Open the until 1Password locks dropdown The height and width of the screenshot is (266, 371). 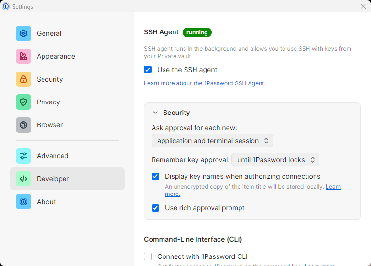pyautogui.click(x=275, y=160)
